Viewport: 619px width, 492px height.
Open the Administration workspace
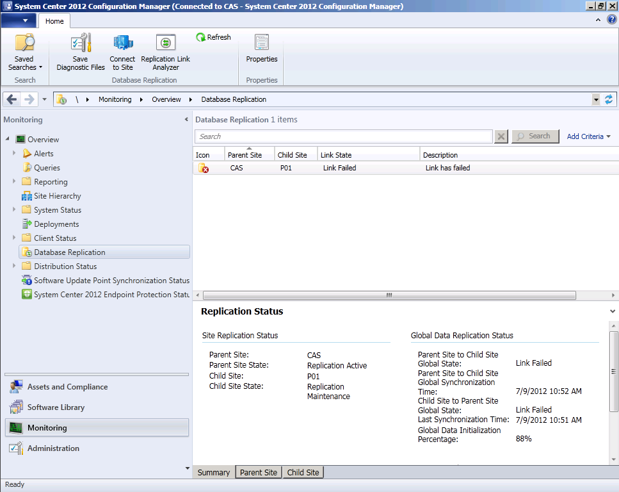(x=97, y=448)
